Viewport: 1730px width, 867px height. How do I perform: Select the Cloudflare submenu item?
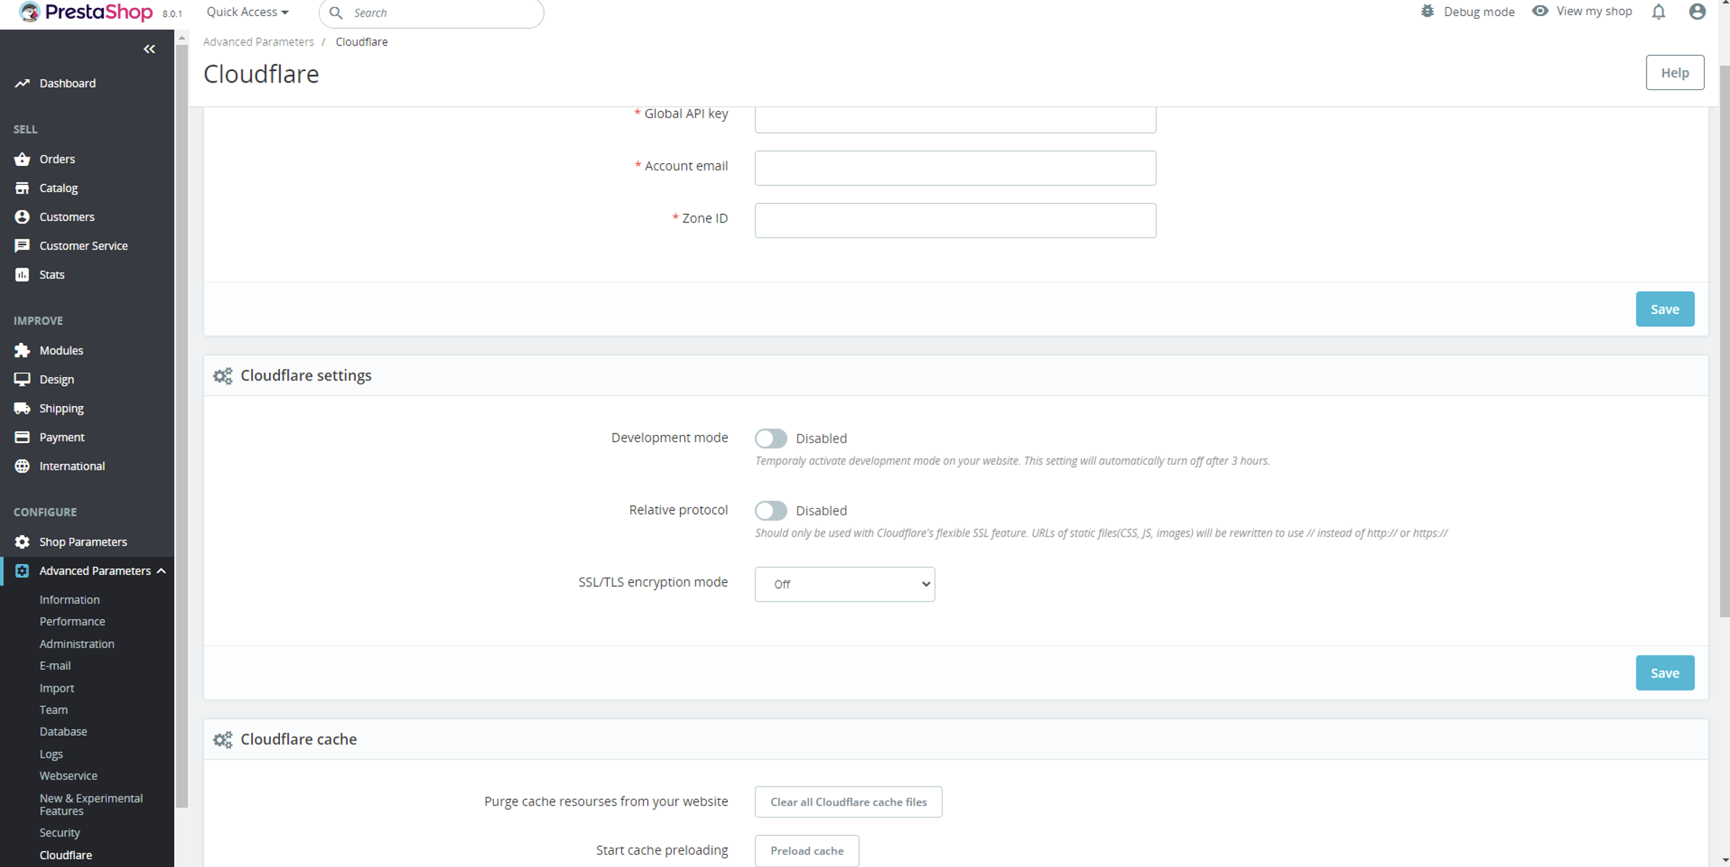click(x=66, y=855)
